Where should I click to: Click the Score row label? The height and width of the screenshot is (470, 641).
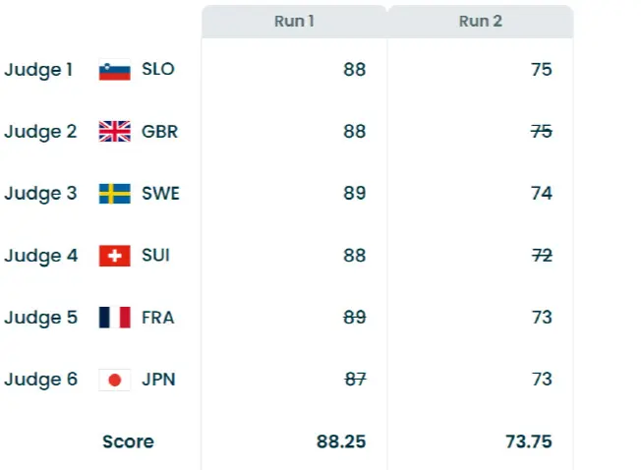128,441
